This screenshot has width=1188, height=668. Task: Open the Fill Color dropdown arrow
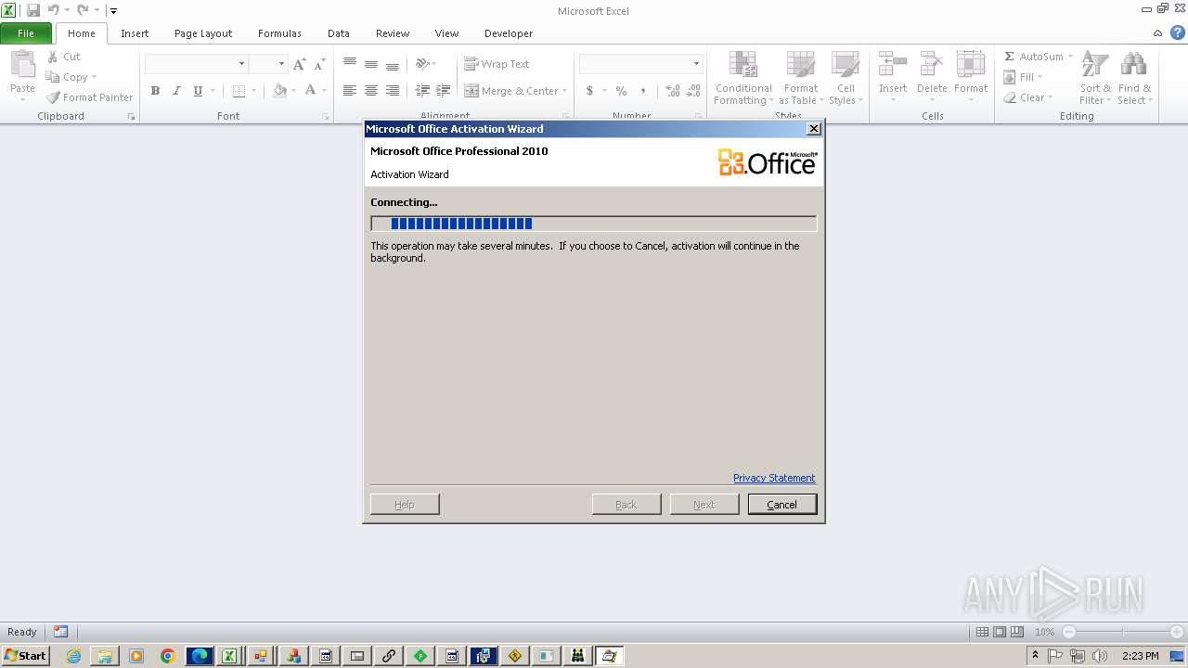[x=293, y=91]
